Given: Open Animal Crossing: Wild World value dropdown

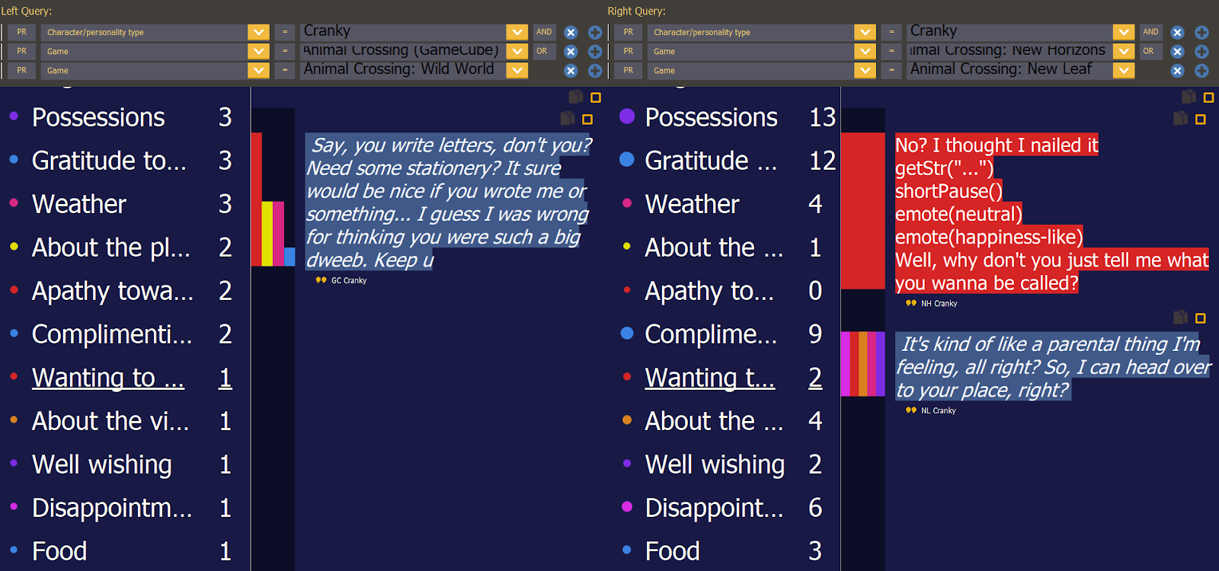Looking at the screenshot, I should point(517,70).
